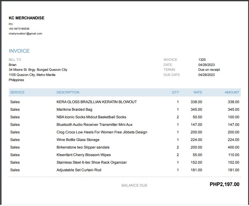Select Marikina Braided Bag description
The width and height of the screenshot is (249, 206).
pyautogui.click(x=74, y=110)
